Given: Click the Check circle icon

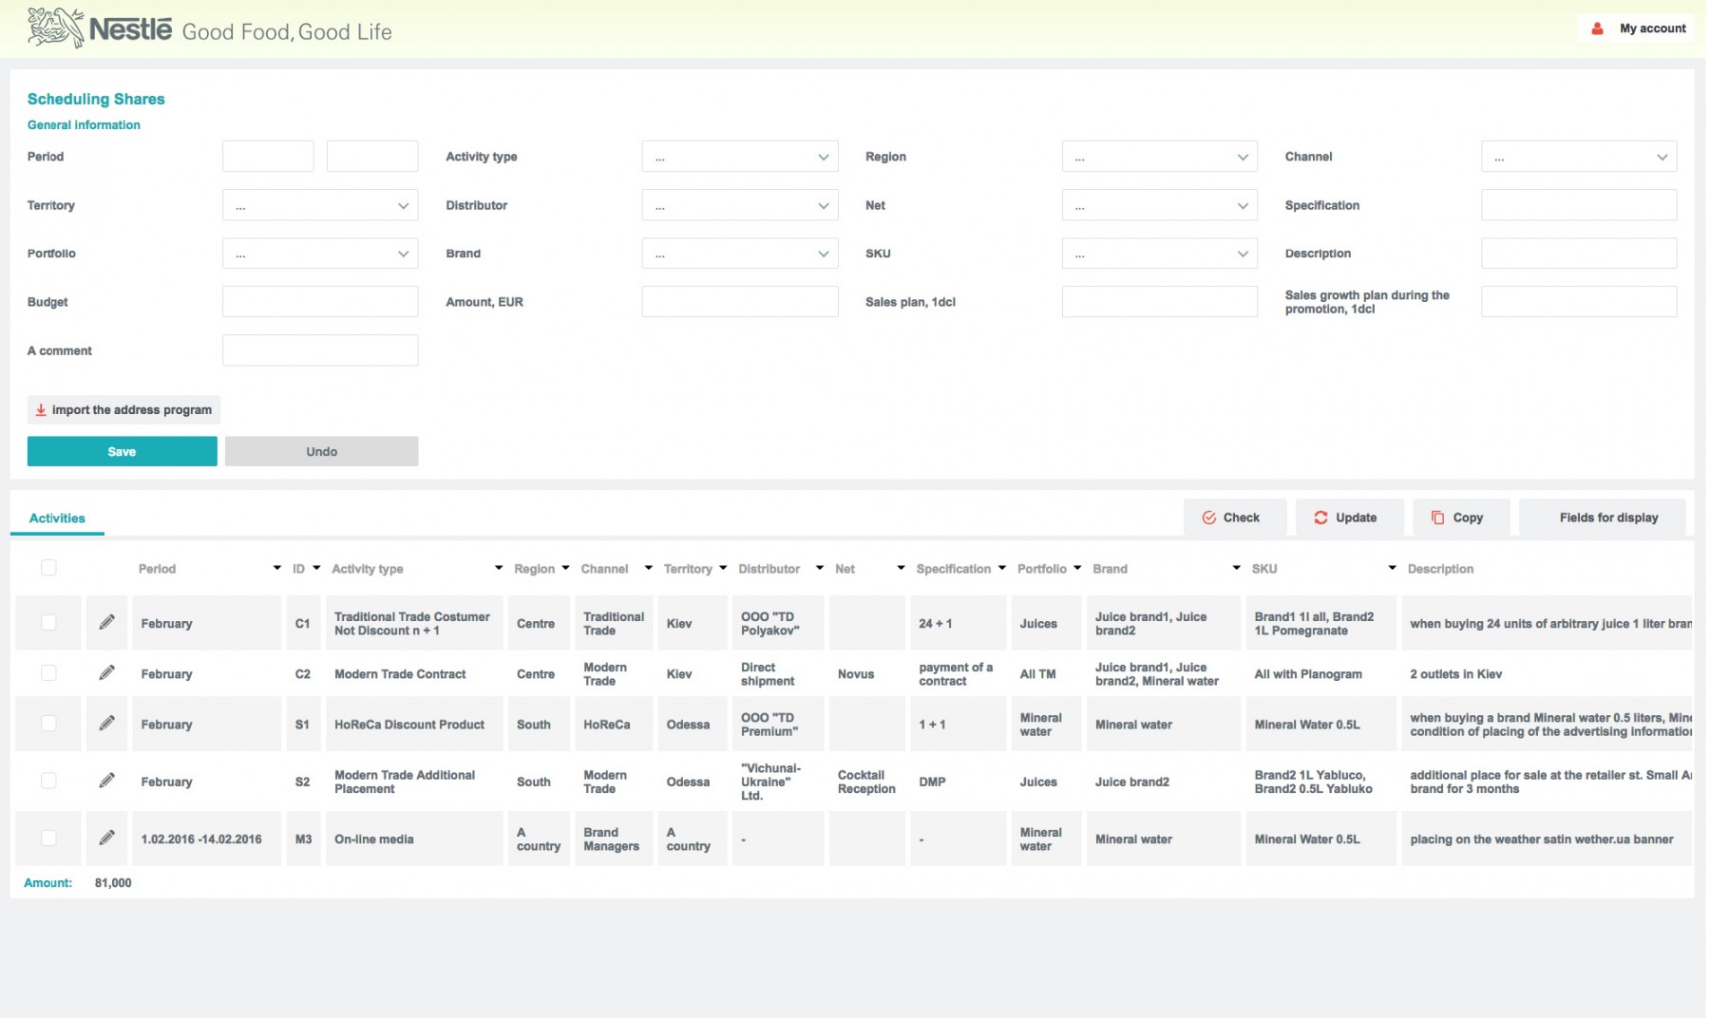Looking at the screenshot, I should click(1209, 518).
